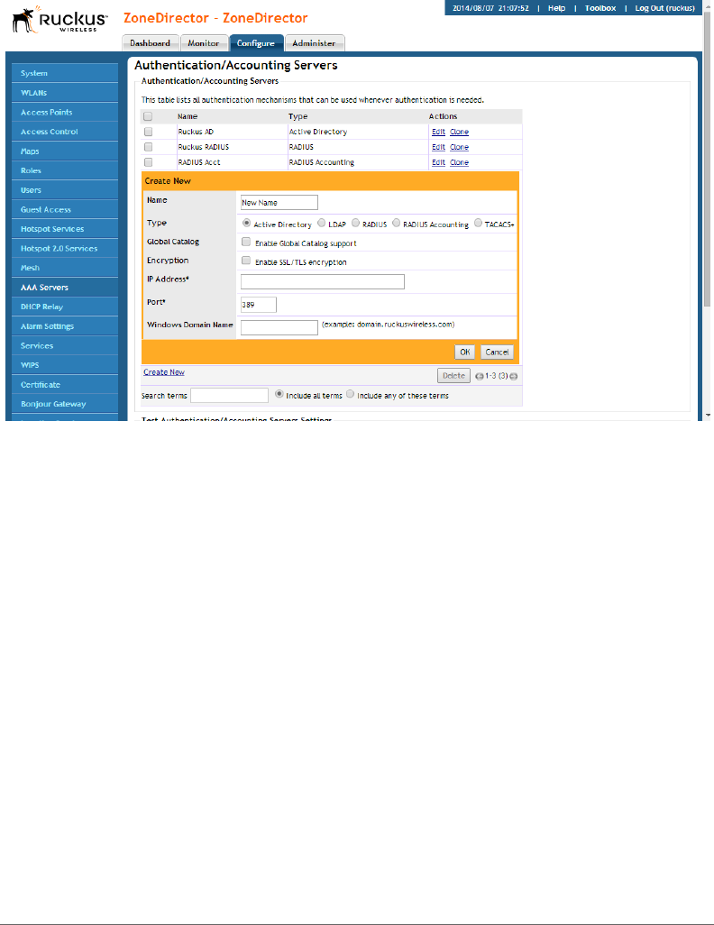Open the Administer tab

[314, 43]
